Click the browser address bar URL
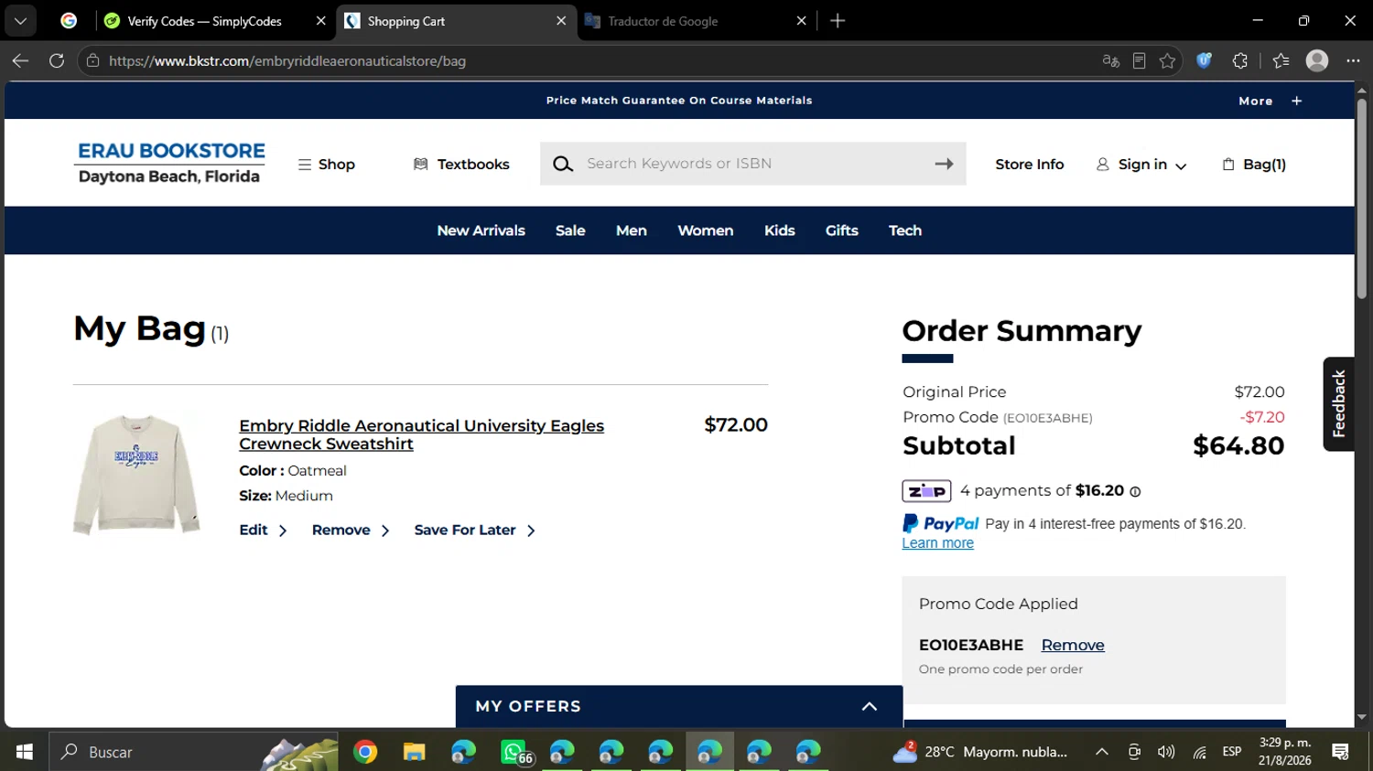The width and height of the screenshot is (1373, 771). (287, 61)
